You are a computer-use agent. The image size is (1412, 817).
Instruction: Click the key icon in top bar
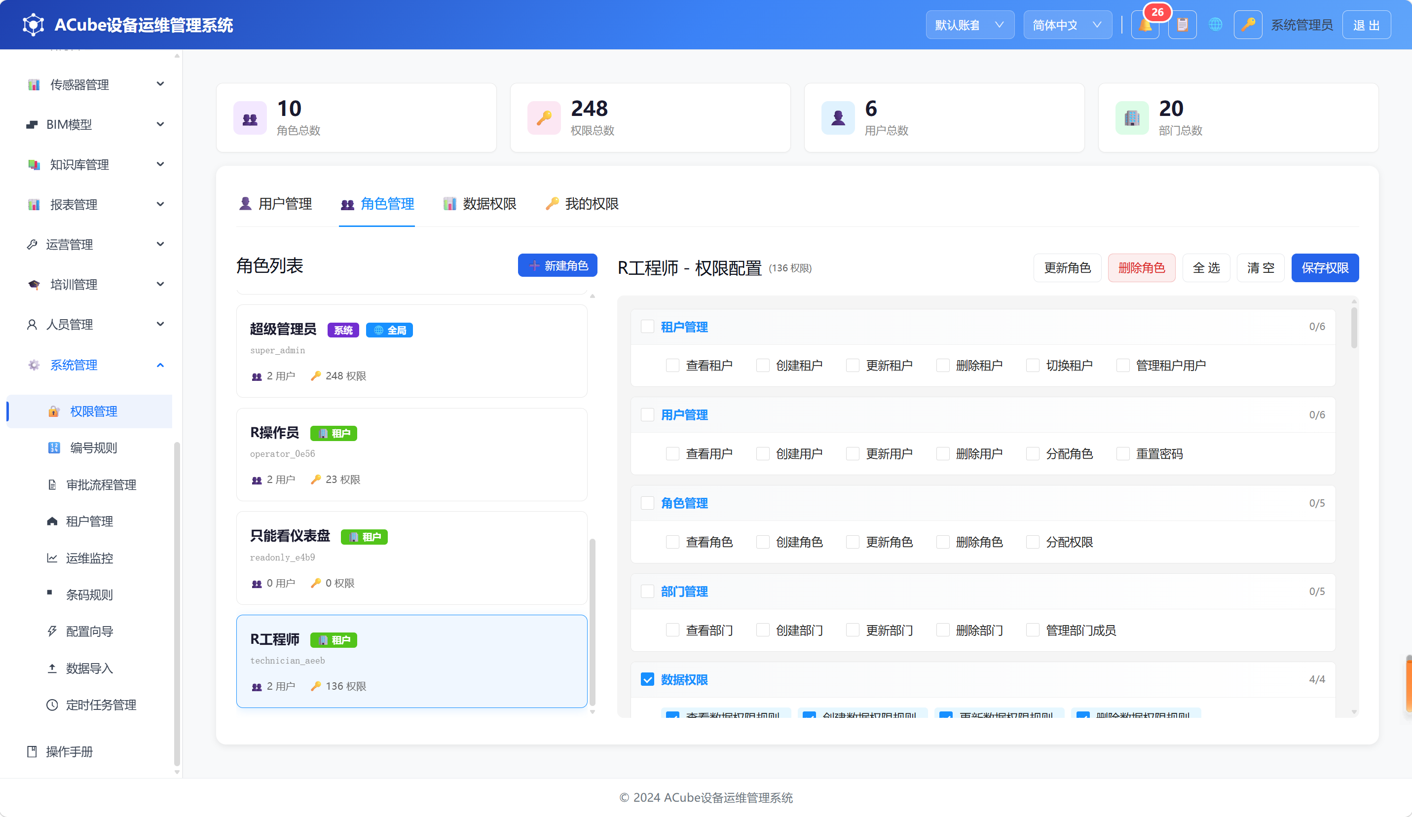coord(1247,25)
